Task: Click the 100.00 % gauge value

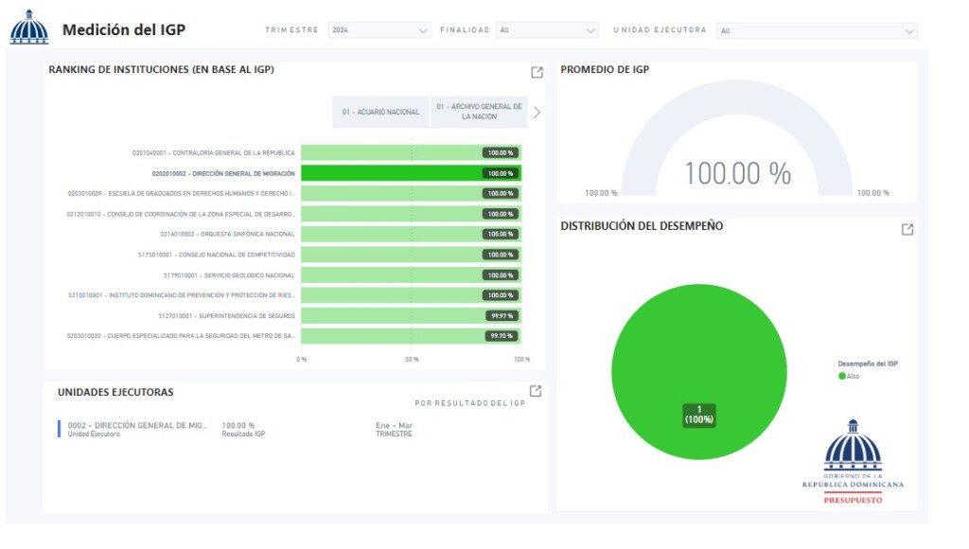Action: [x=737, y=173]
